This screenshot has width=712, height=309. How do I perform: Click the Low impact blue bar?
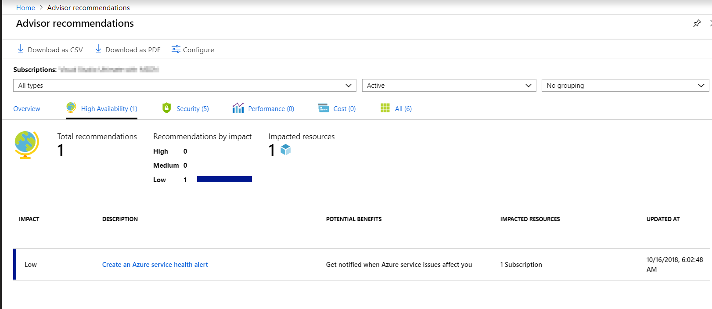[224, 179]
